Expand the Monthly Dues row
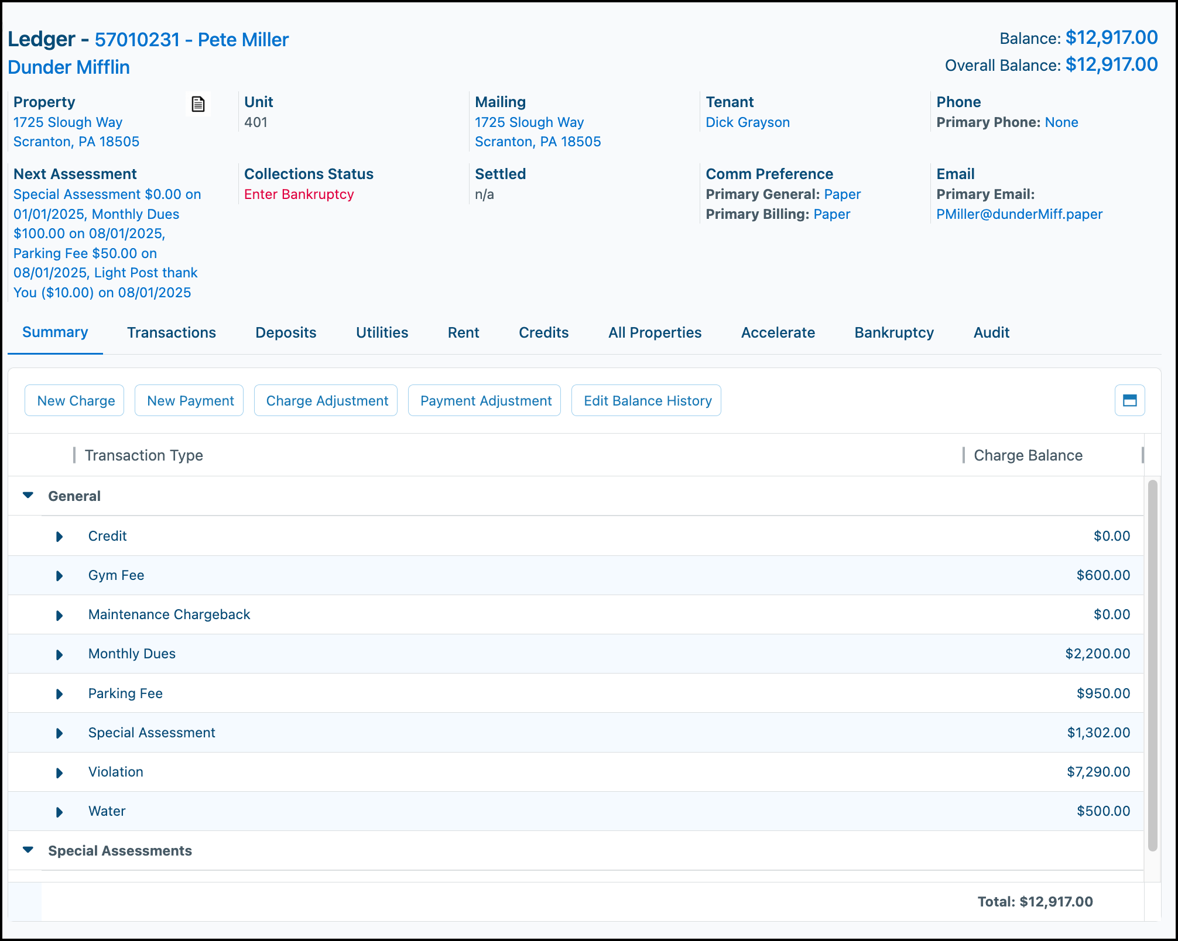This screenshot has height=941, width=1178. click(59, 654)
